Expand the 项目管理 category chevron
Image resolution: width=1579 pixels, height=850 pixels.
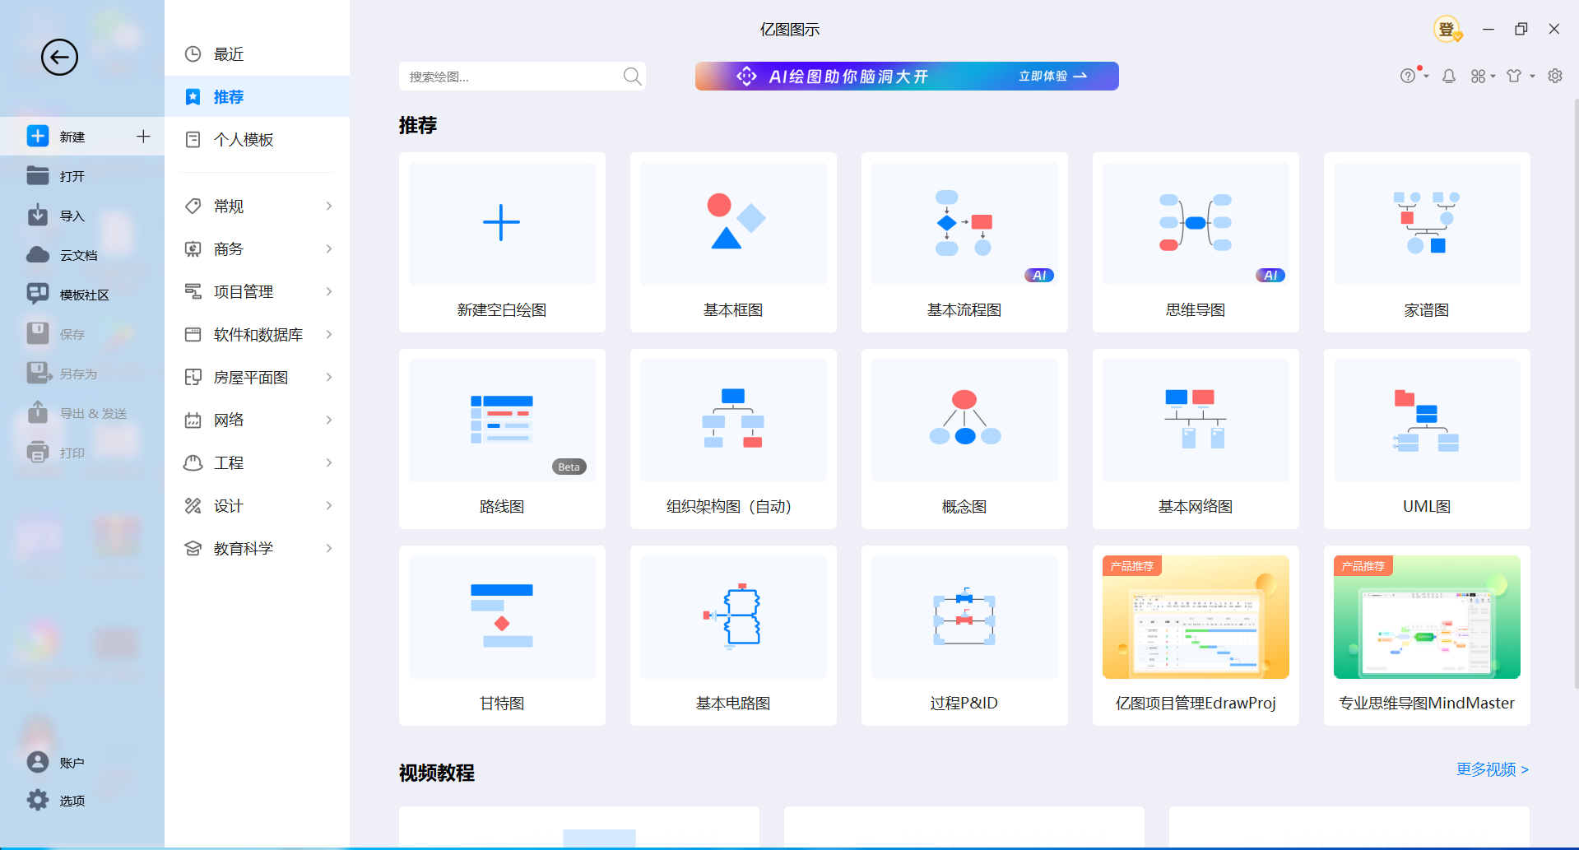(328, 291)
